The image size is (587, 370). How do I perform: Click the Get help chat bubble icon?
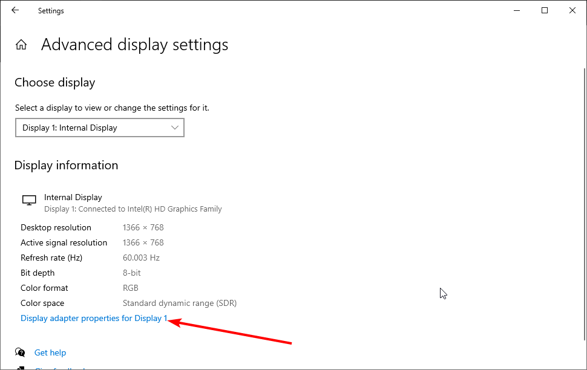[21, 352]
